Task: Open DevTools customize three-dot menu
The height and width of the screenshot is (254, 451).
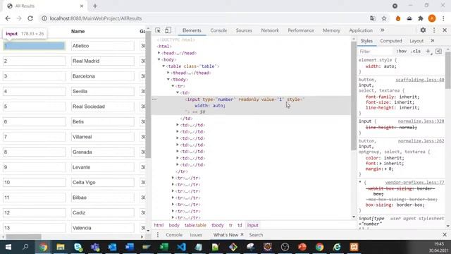Action: 434,30
